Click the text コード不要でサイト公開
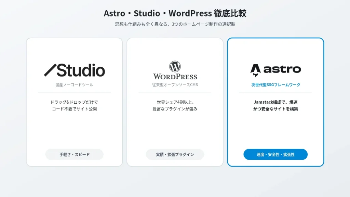This screenshot has height=197, width=350. (74, 109)
